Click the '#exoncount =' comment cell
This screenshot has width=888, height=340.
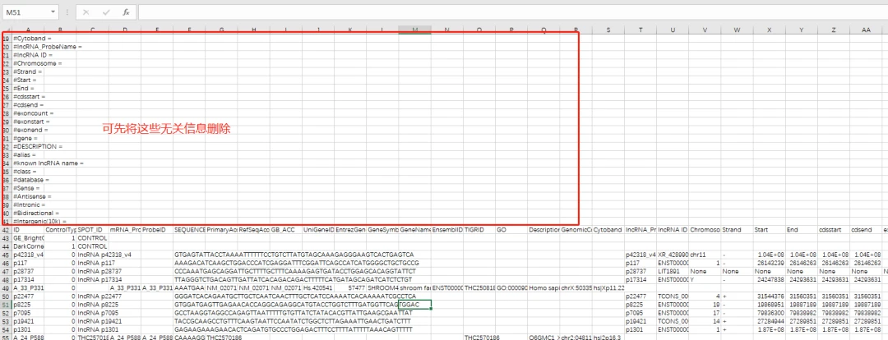32,113
